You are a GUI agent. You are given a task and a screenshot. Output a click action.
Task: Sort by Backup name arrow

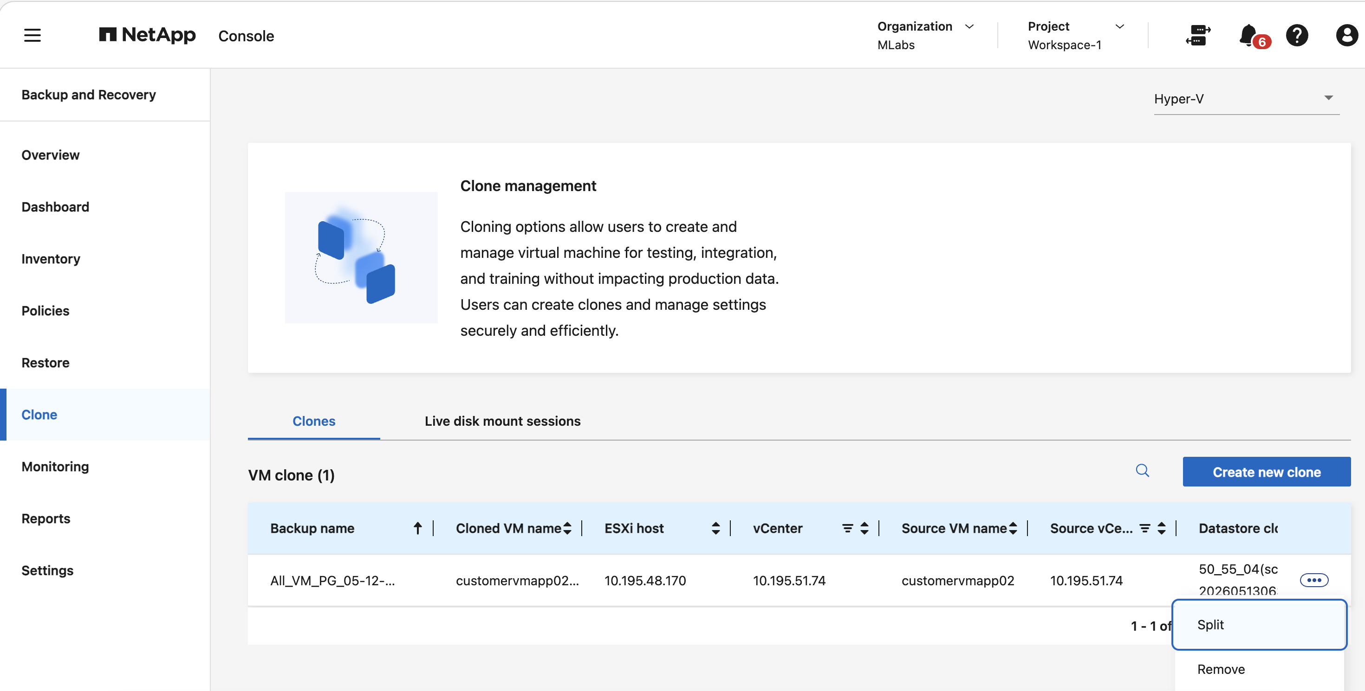[x=417, y=528]
